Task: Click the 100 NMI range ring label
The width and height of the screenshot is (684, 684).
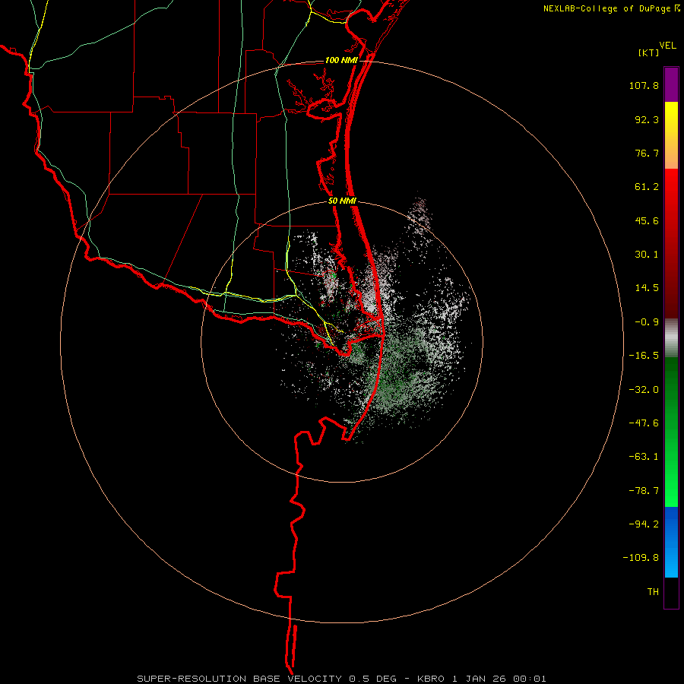Action: (341, 60)
